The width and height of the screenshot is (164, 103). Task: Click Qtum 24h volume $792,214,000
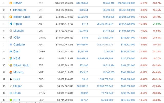point(128,93)
